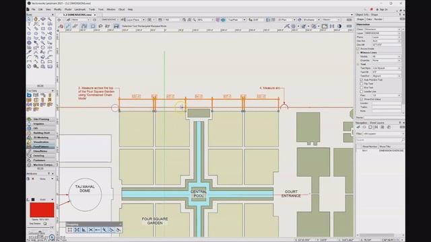Open the Filter dropdown in Navigation palette

pos(383,134)
